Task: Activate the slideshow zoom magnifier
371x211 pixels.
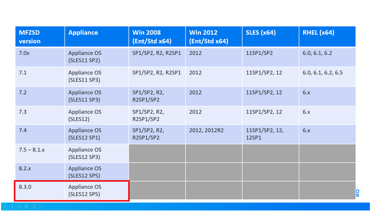Action: (x=34, y=207)
